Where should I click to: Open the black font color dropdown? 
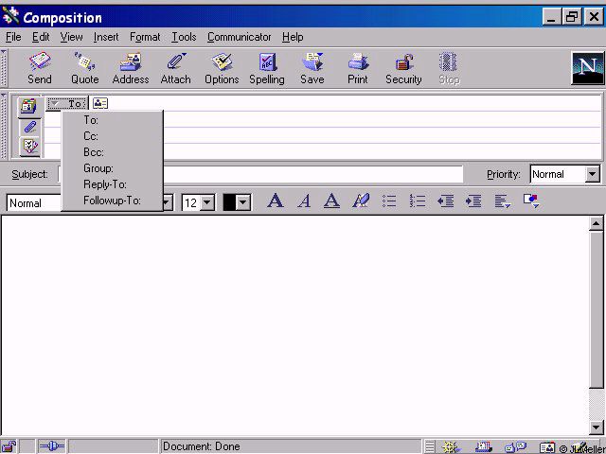click(243, 202)
